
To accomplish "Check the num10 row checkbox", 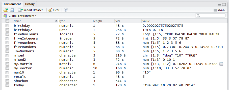I will coord(7,72).
